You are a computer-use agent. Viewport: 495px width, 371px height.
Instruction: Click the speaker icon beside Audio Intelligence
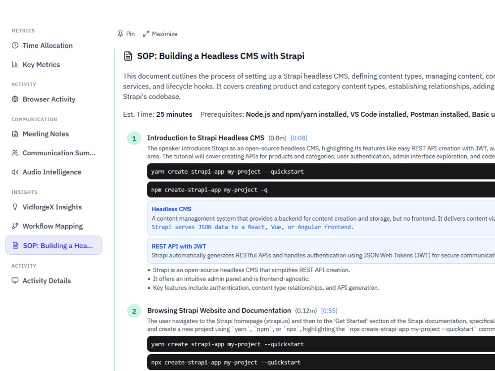pos(15,172)
